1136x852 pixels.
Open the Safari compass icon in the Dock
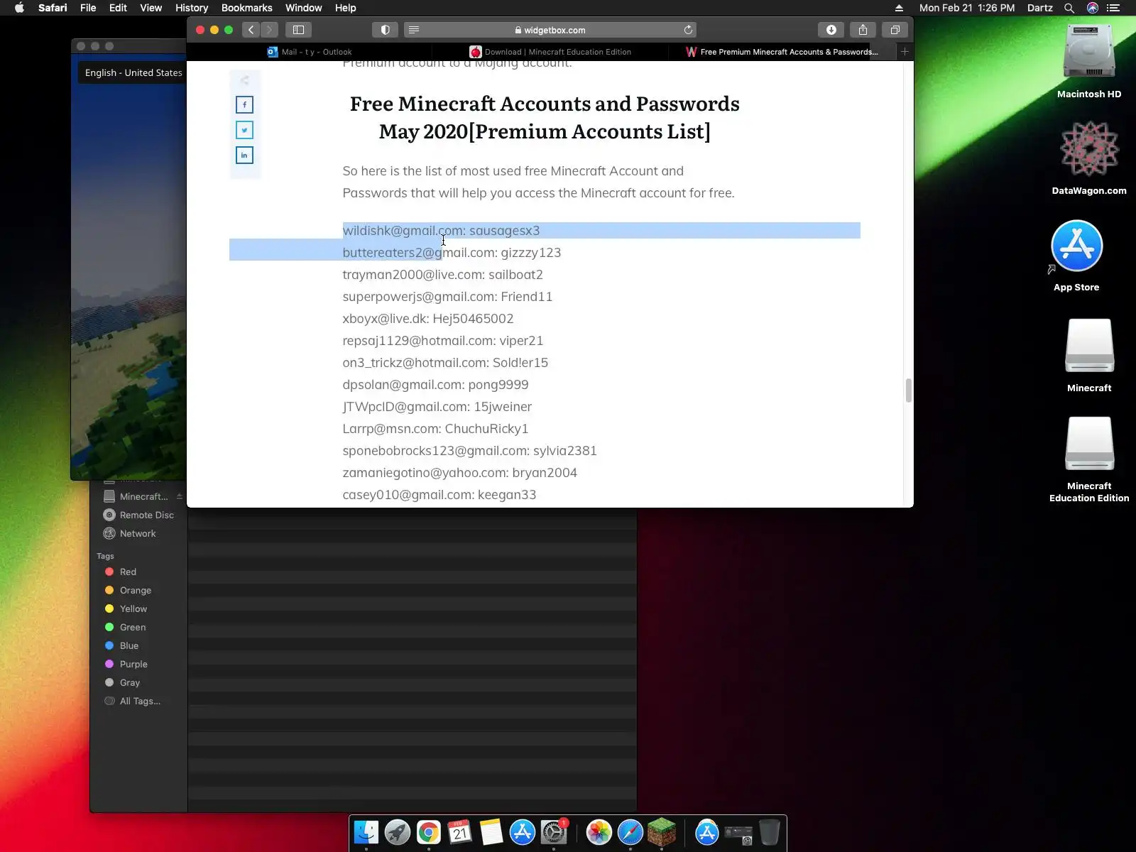coord(630,832)
